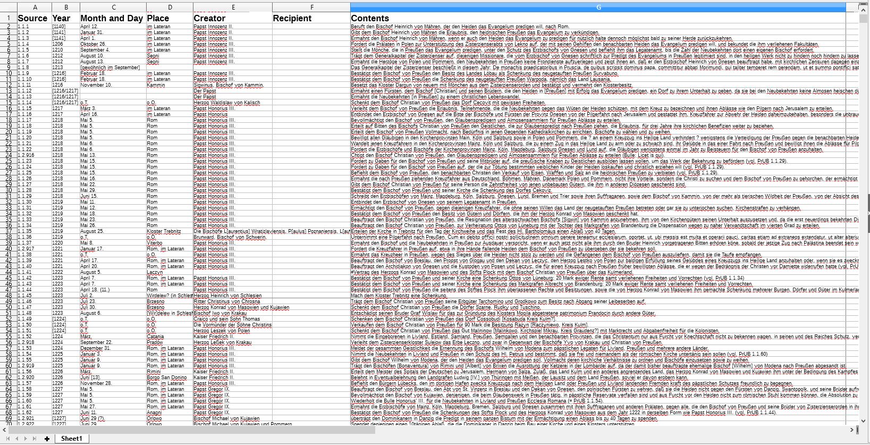The image size is (870, 445).
Task: Select column C header
Action: pos(113,7)
